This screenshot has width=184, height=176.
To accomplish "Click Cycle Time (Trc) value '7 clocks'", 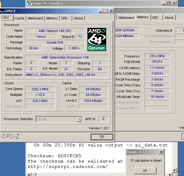I will click(x=157, y=91).
